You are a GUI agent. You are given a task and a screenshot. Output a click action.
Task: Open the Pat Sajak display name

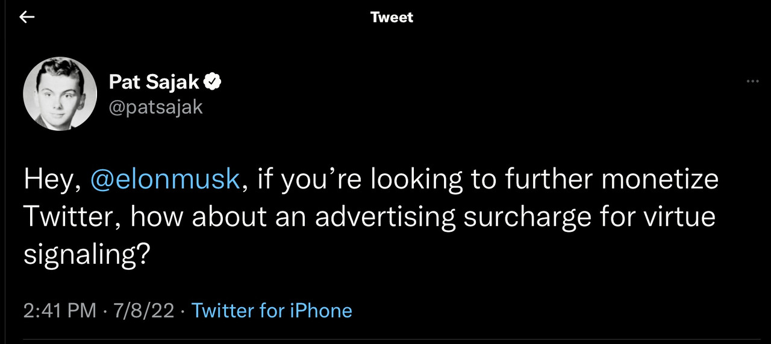(154, 82)
